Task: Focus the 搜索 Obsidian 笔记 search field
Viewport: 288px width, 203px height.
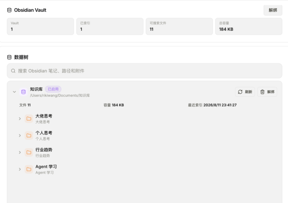Action: (144, 71)
